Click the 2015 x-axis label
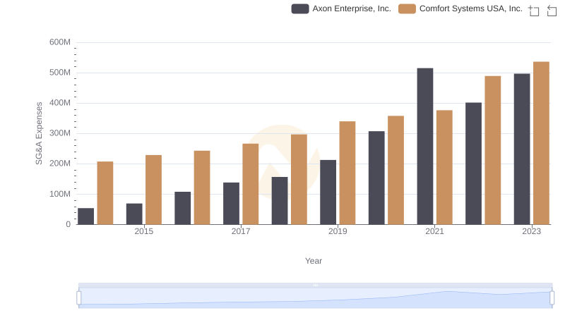 click(x=144, y=231)
